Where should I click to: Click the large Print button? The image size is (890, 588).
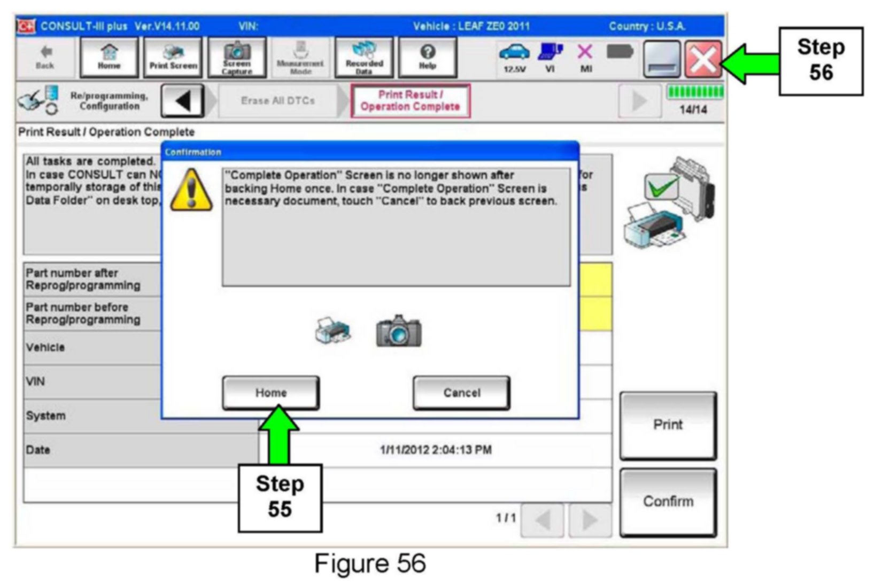pos(668,425)
